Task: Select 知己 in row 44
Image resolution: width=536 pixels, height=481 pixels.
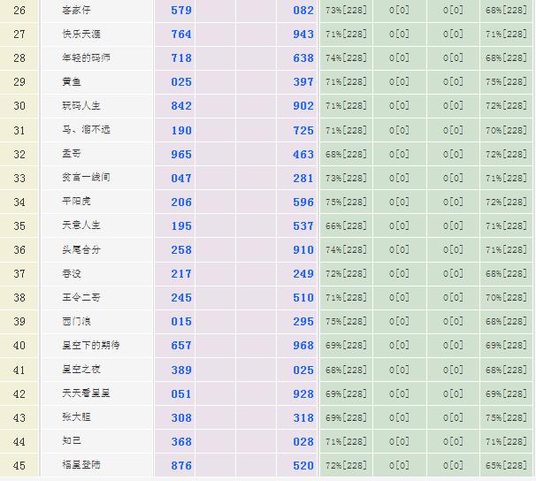Action: pyautogui.click(x=72, y=441)
